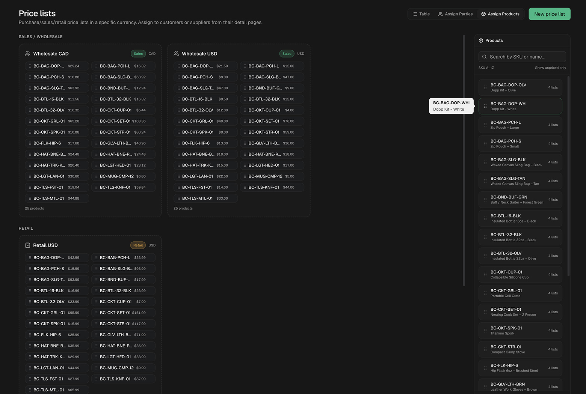This screenshot has height=394, width=586.
Task: Open the Assign Parties tab
Action: [x=455, y=14]
